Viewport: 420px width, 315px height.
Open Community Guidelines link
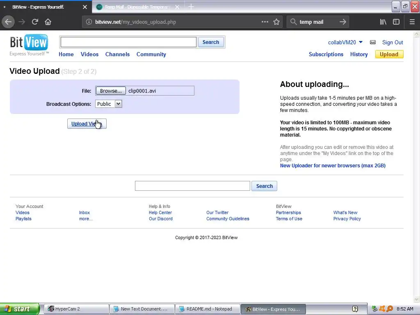228,219
